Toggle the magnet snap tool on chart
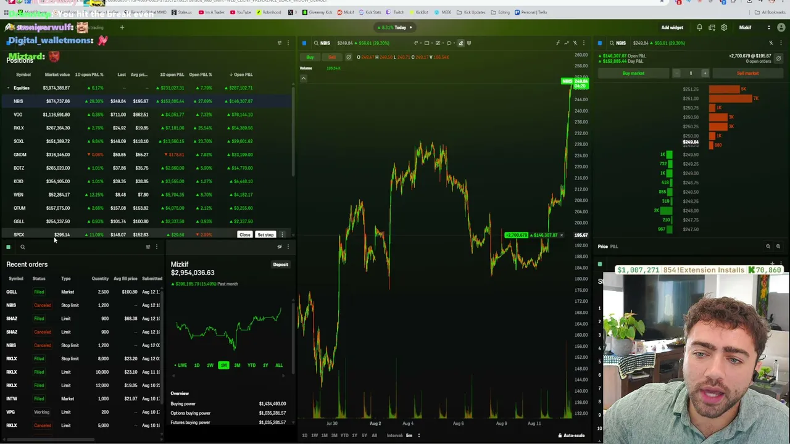 pos(469,43)
